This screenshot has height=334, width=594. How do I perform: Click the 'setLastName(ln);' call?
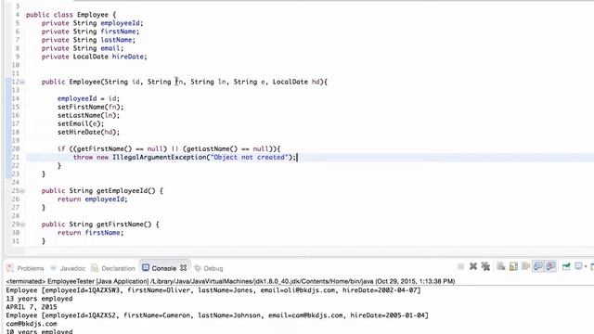[89, 115]
